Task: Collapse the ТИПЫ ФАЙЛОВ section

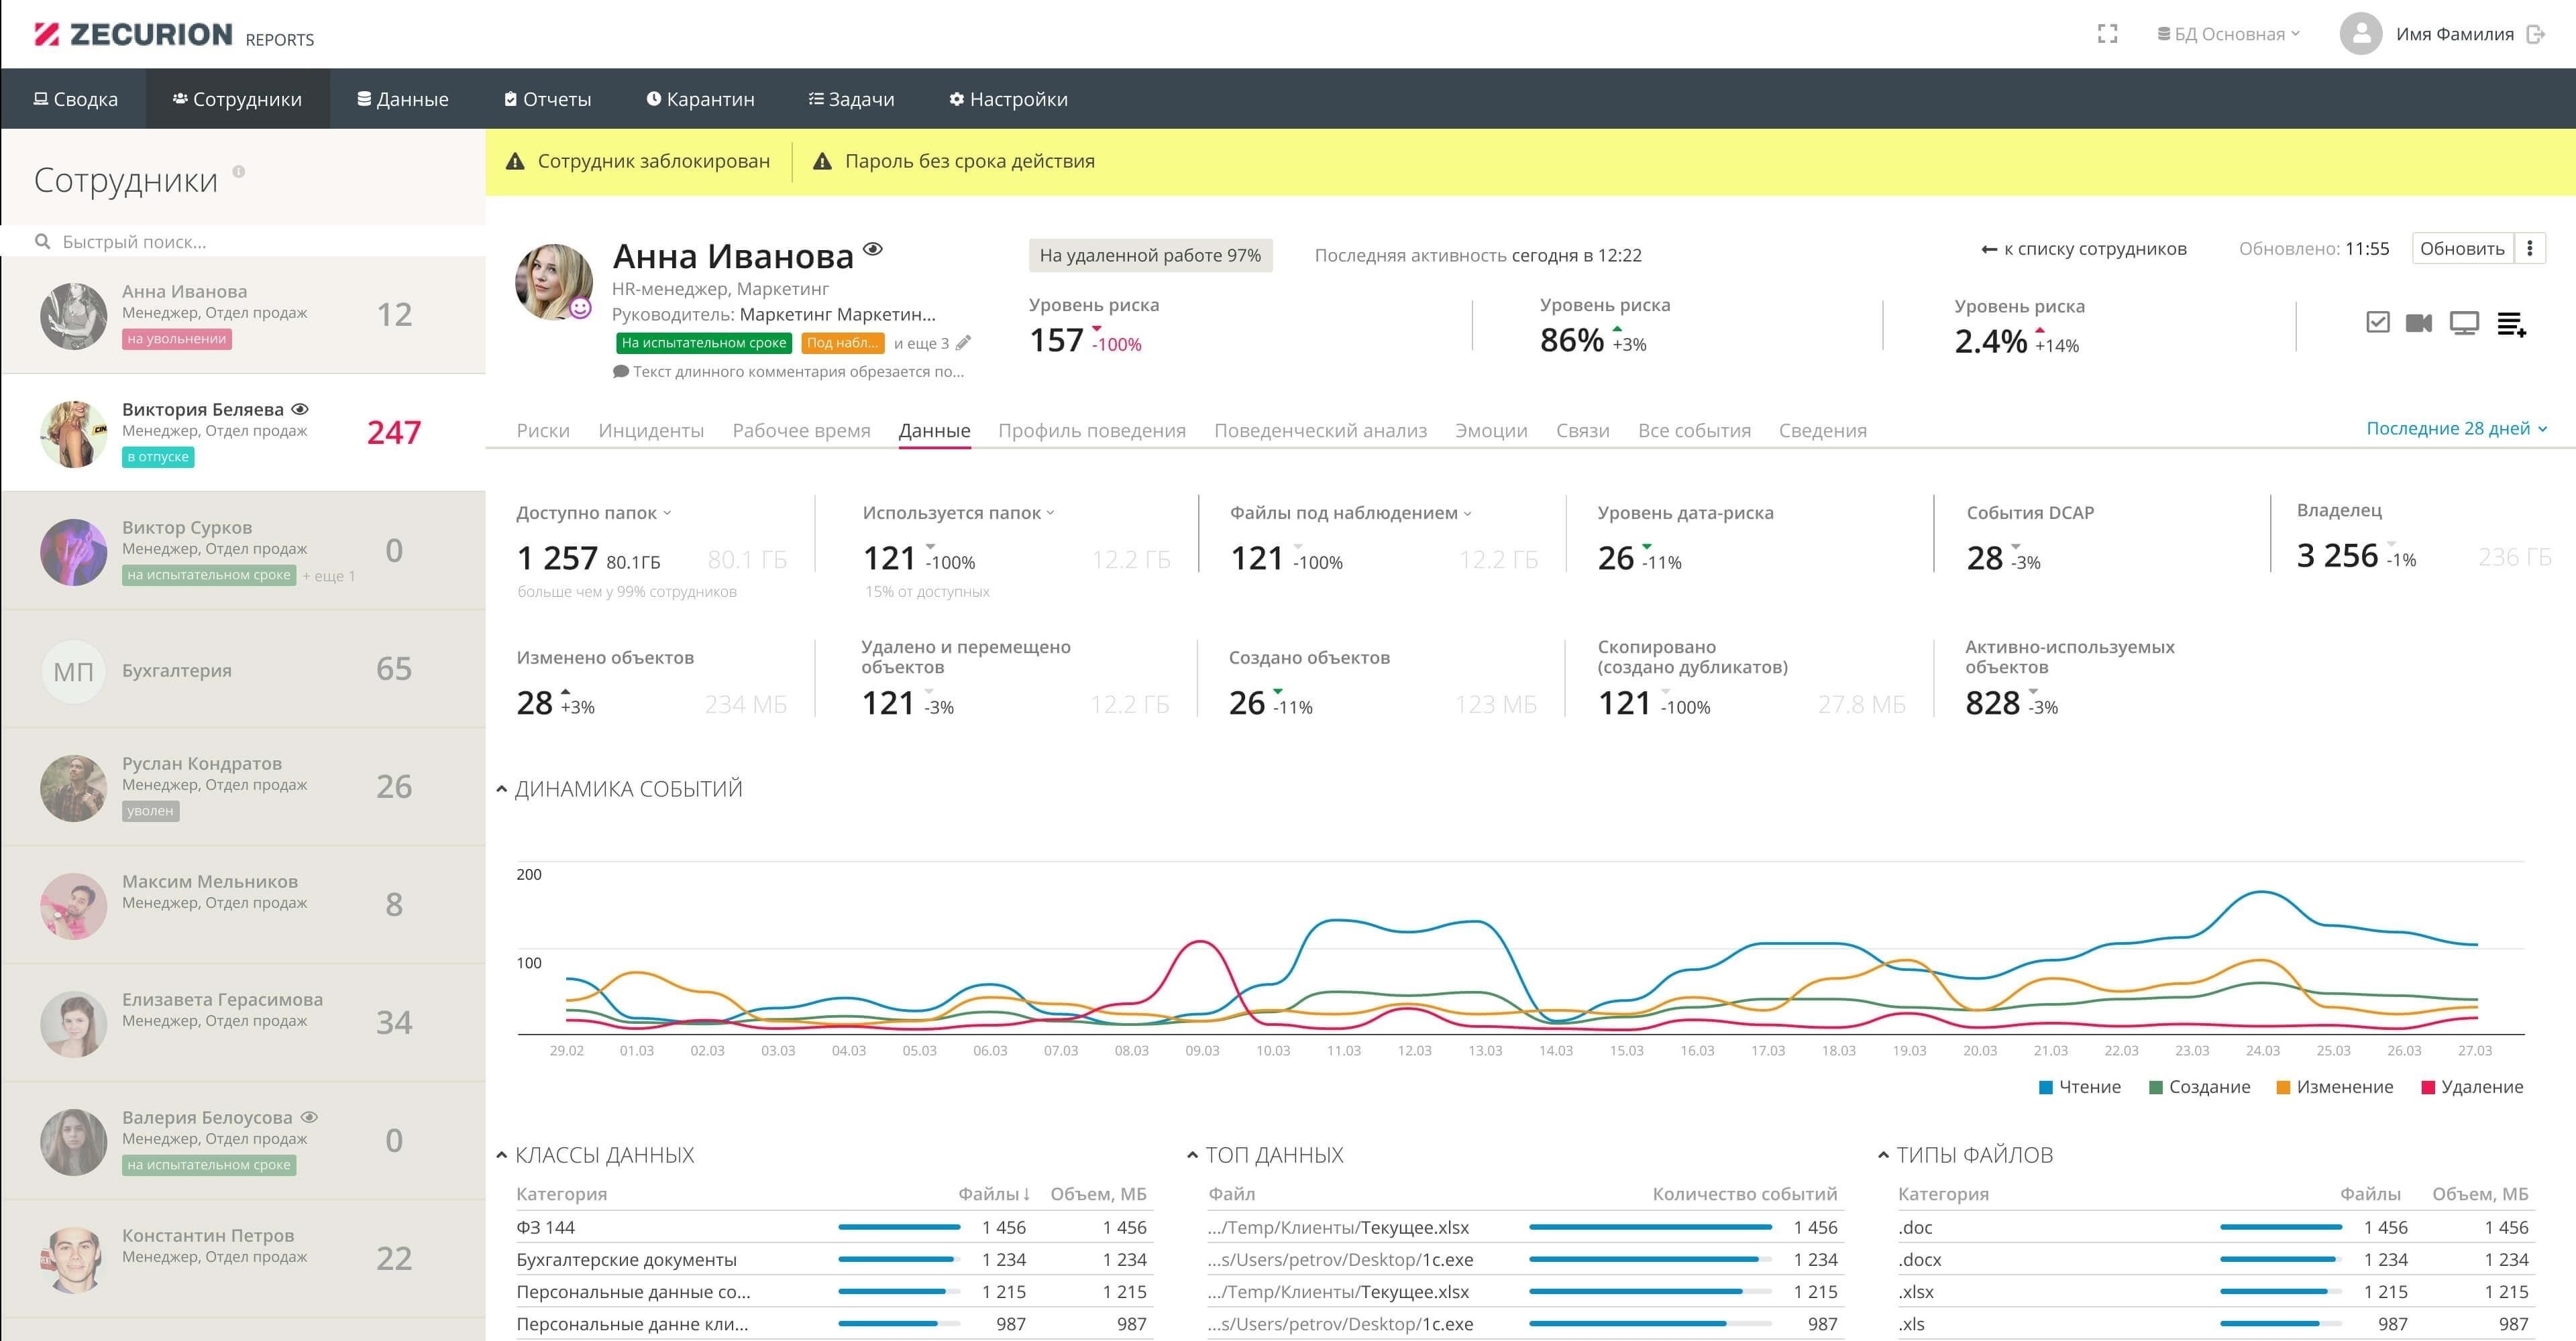Action: (x=1883, y=1155)
